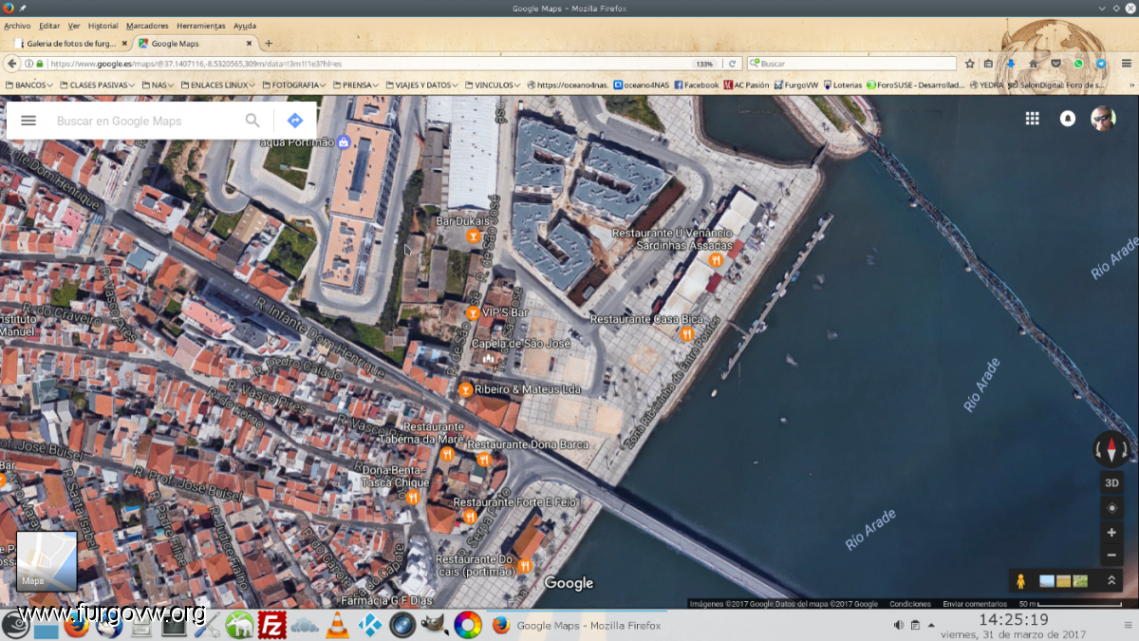Bookmark this page with the star
Viewport: 1139px width, 641px height.
970,64
